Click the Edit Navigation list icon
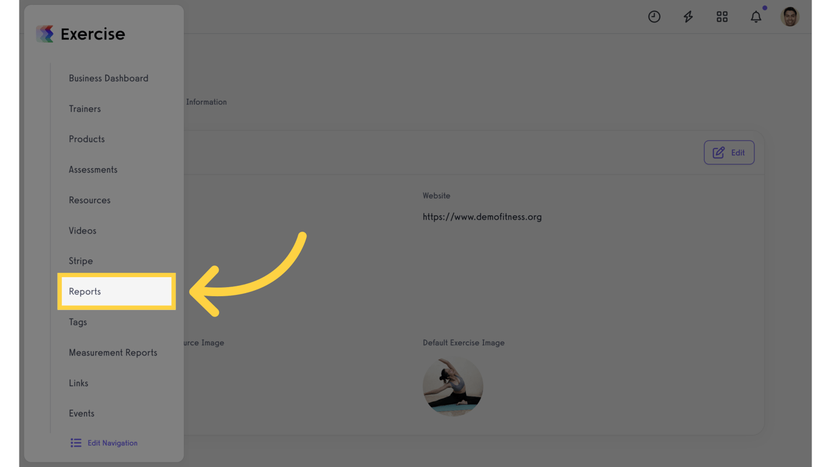Viewport: 831px width, 467px height. tap(75, 443)
